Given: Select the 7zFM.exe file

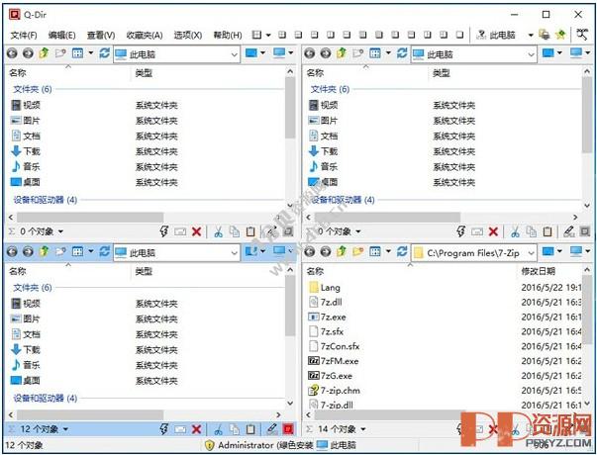Looking at the screenshot, I should click(x=333, y=361).
